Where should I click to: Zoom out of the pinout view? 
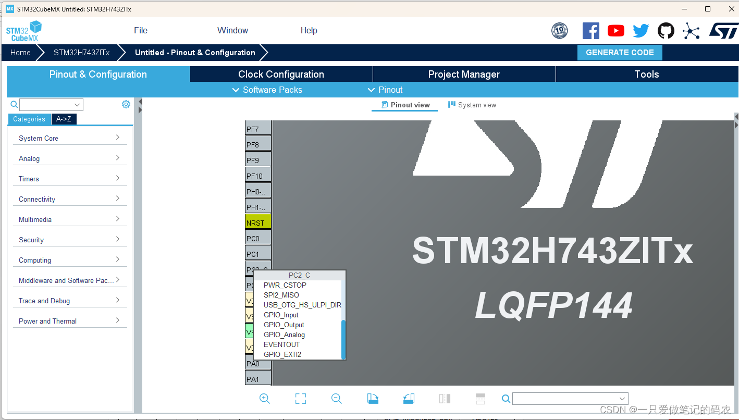337,399
